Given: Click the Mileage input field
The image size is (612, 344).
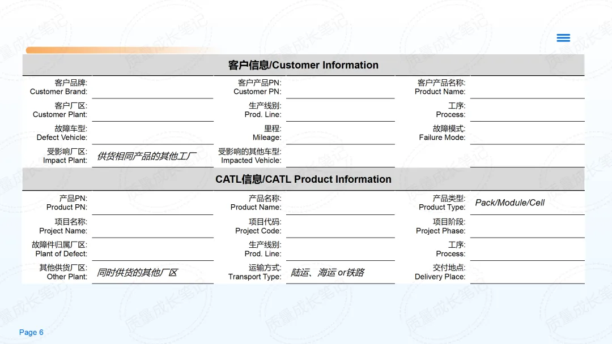Looking at the screenshot, I should coord(341,133).
